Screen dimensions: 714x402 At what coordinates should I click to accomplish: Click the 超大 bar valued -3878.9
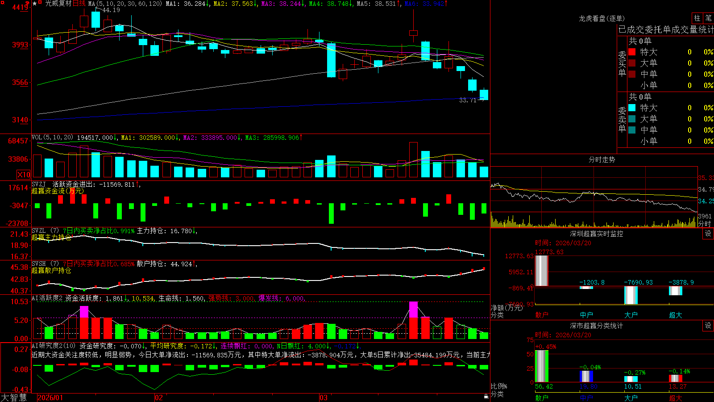pos(676,291)
